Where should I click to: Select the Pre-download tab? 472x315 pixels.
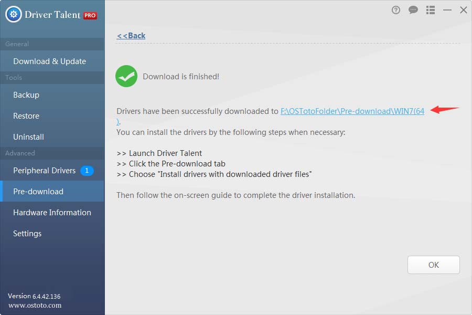pyautogui.click(x=52, y=192)
